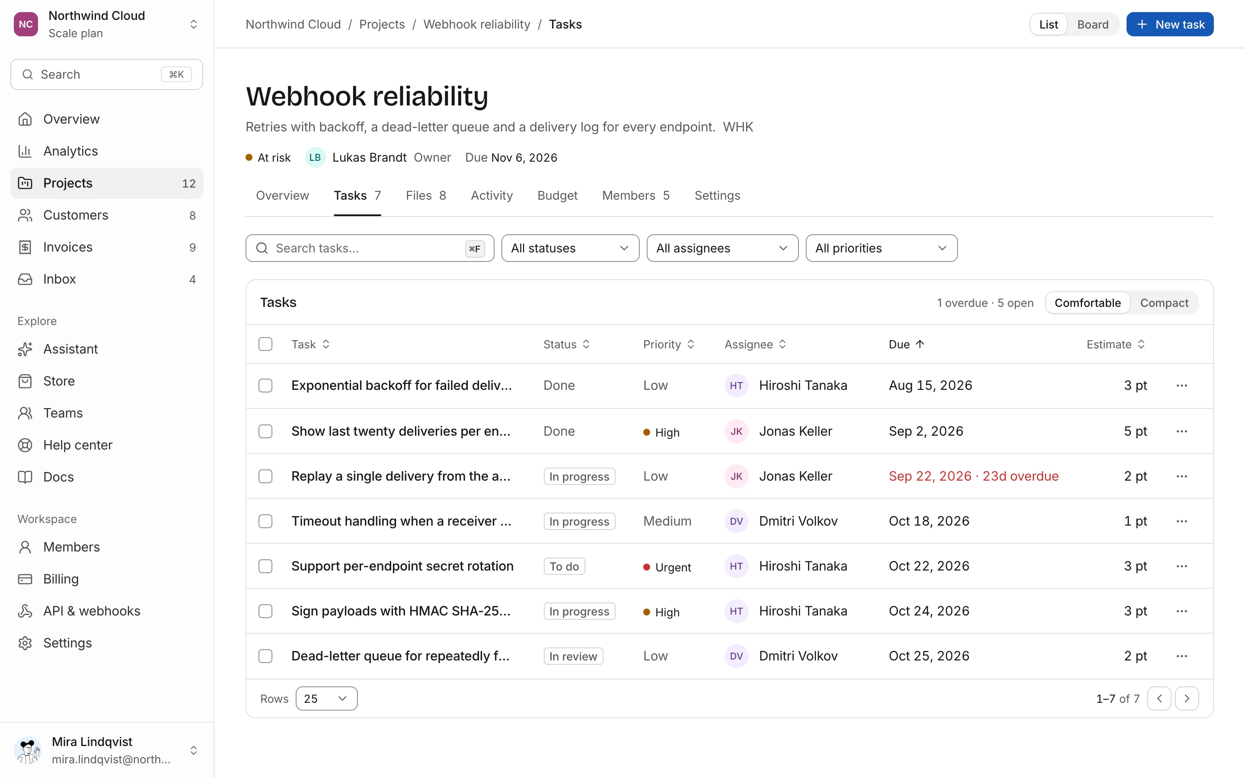The image size is (1245, 778).
Task: Toggle sorting on the Due column
Action: 907,344
